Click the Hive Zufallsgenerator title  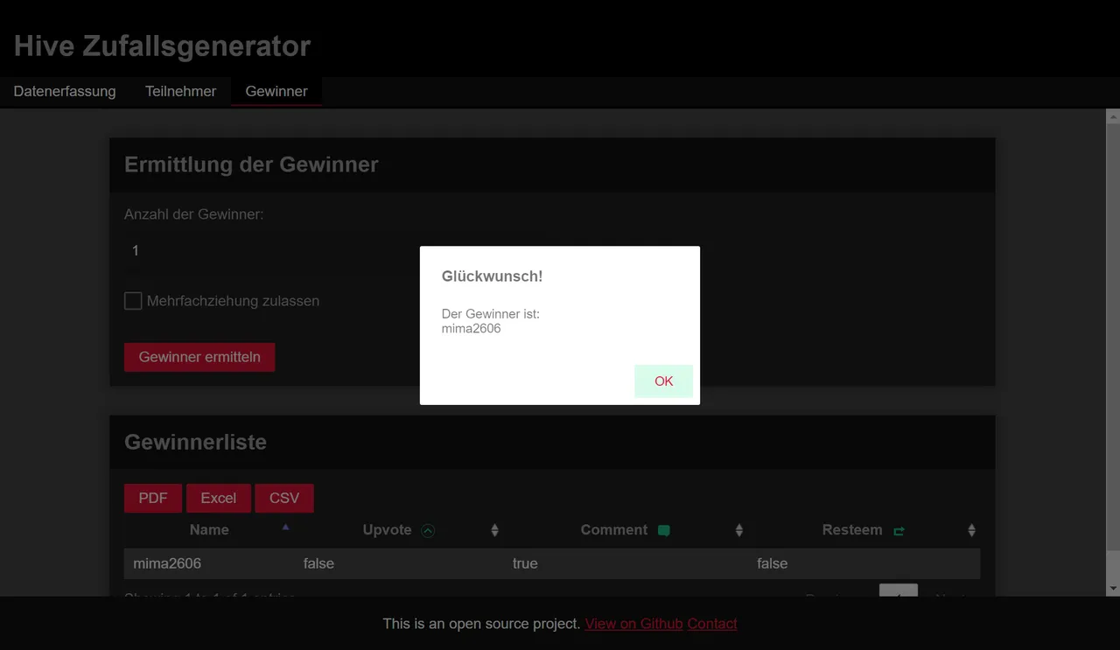[x=163, y=45]
